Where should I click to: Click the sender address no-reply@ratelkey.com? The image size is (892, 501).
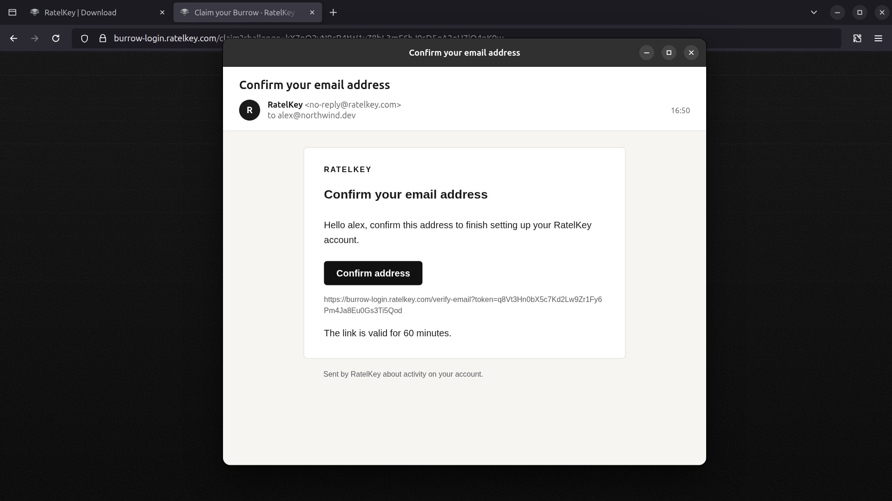[x=353, y=105]
